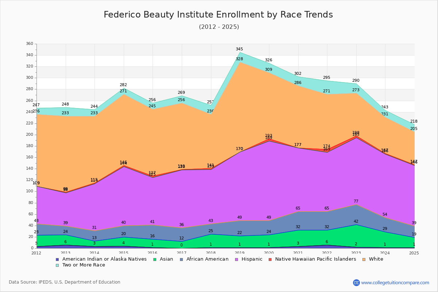Click the subtitle (2012 - 2025)
The image size is (438, 292).
point(219,27)
